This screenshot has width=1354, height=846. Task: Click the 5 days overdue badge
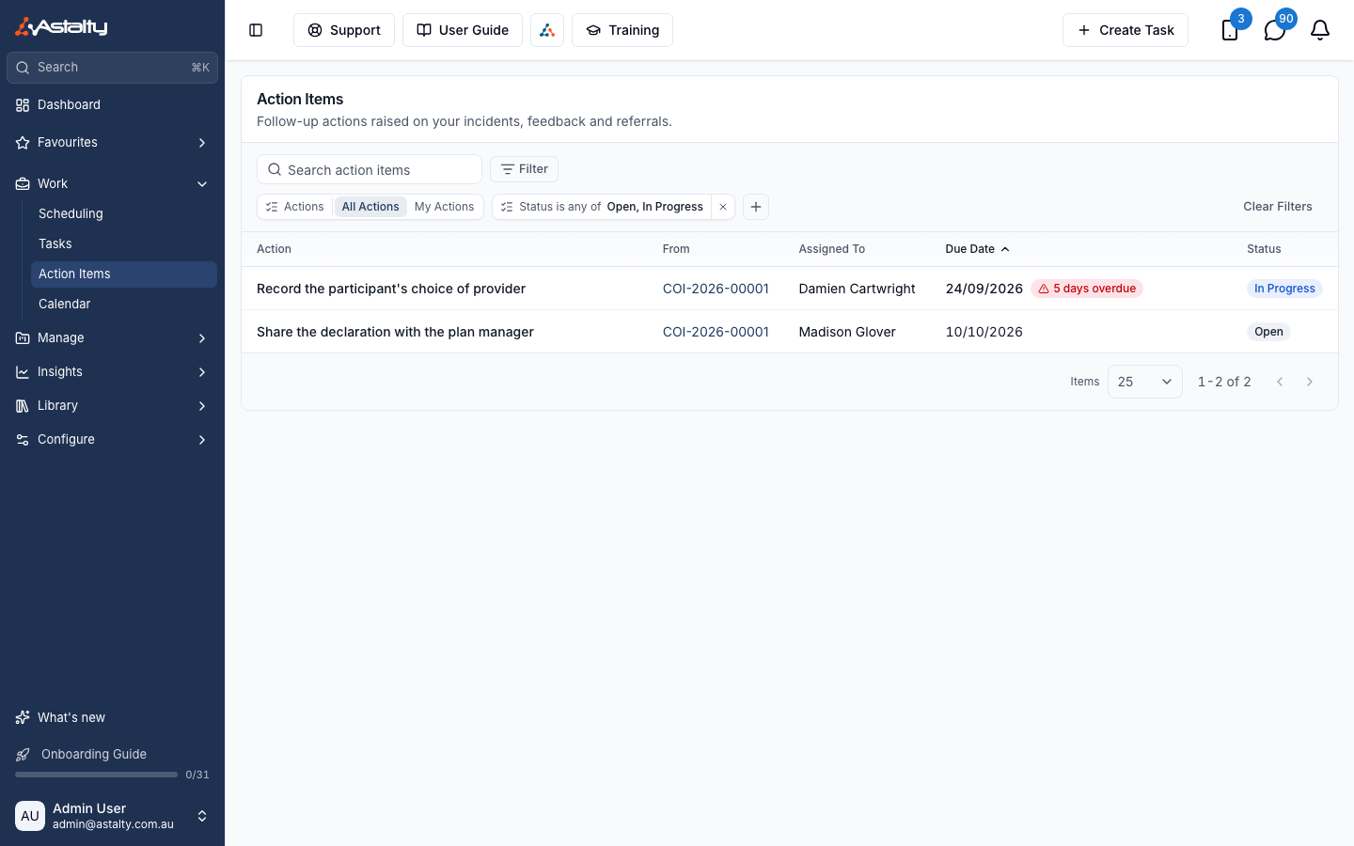click(1087, 289)
